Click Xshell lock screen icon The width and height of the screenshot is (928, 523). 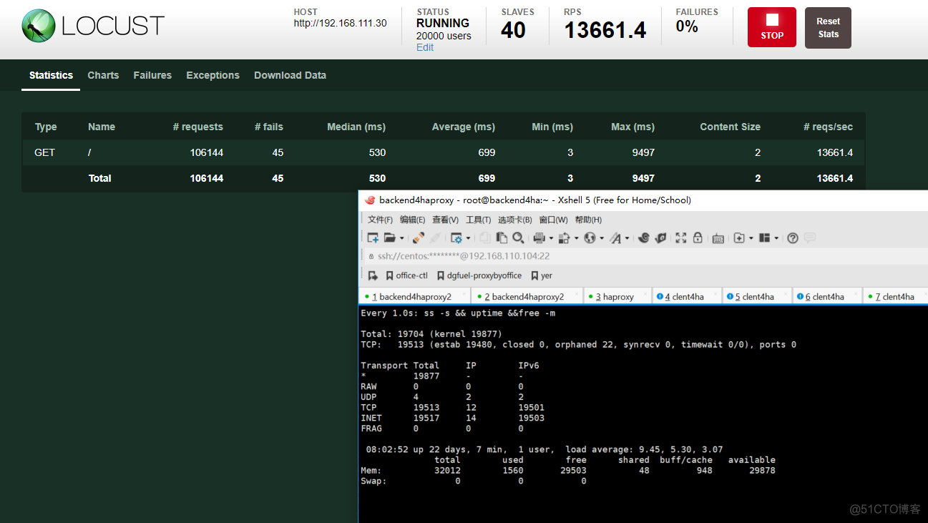click(698, 238)
